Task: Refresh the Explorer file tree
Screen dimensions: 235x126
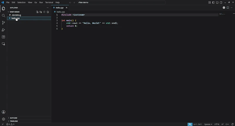Action: click(44, 12)
